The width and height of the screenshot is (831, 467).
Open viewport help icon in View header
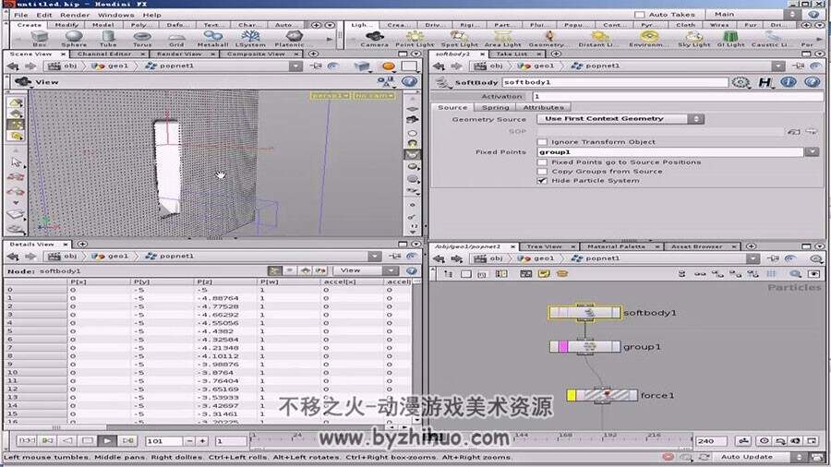[409, 81]
